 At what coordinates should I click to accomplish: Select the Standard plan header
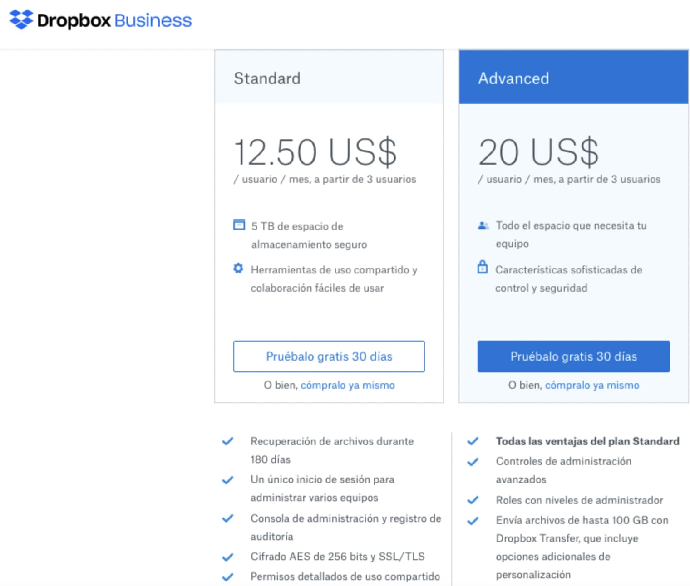(x=267, y=78)
